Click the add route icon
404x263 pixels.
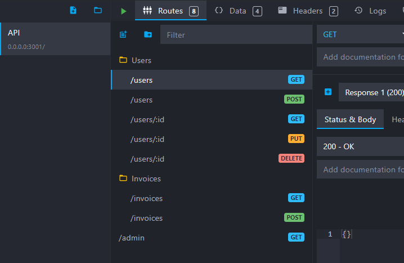[123, 34]
